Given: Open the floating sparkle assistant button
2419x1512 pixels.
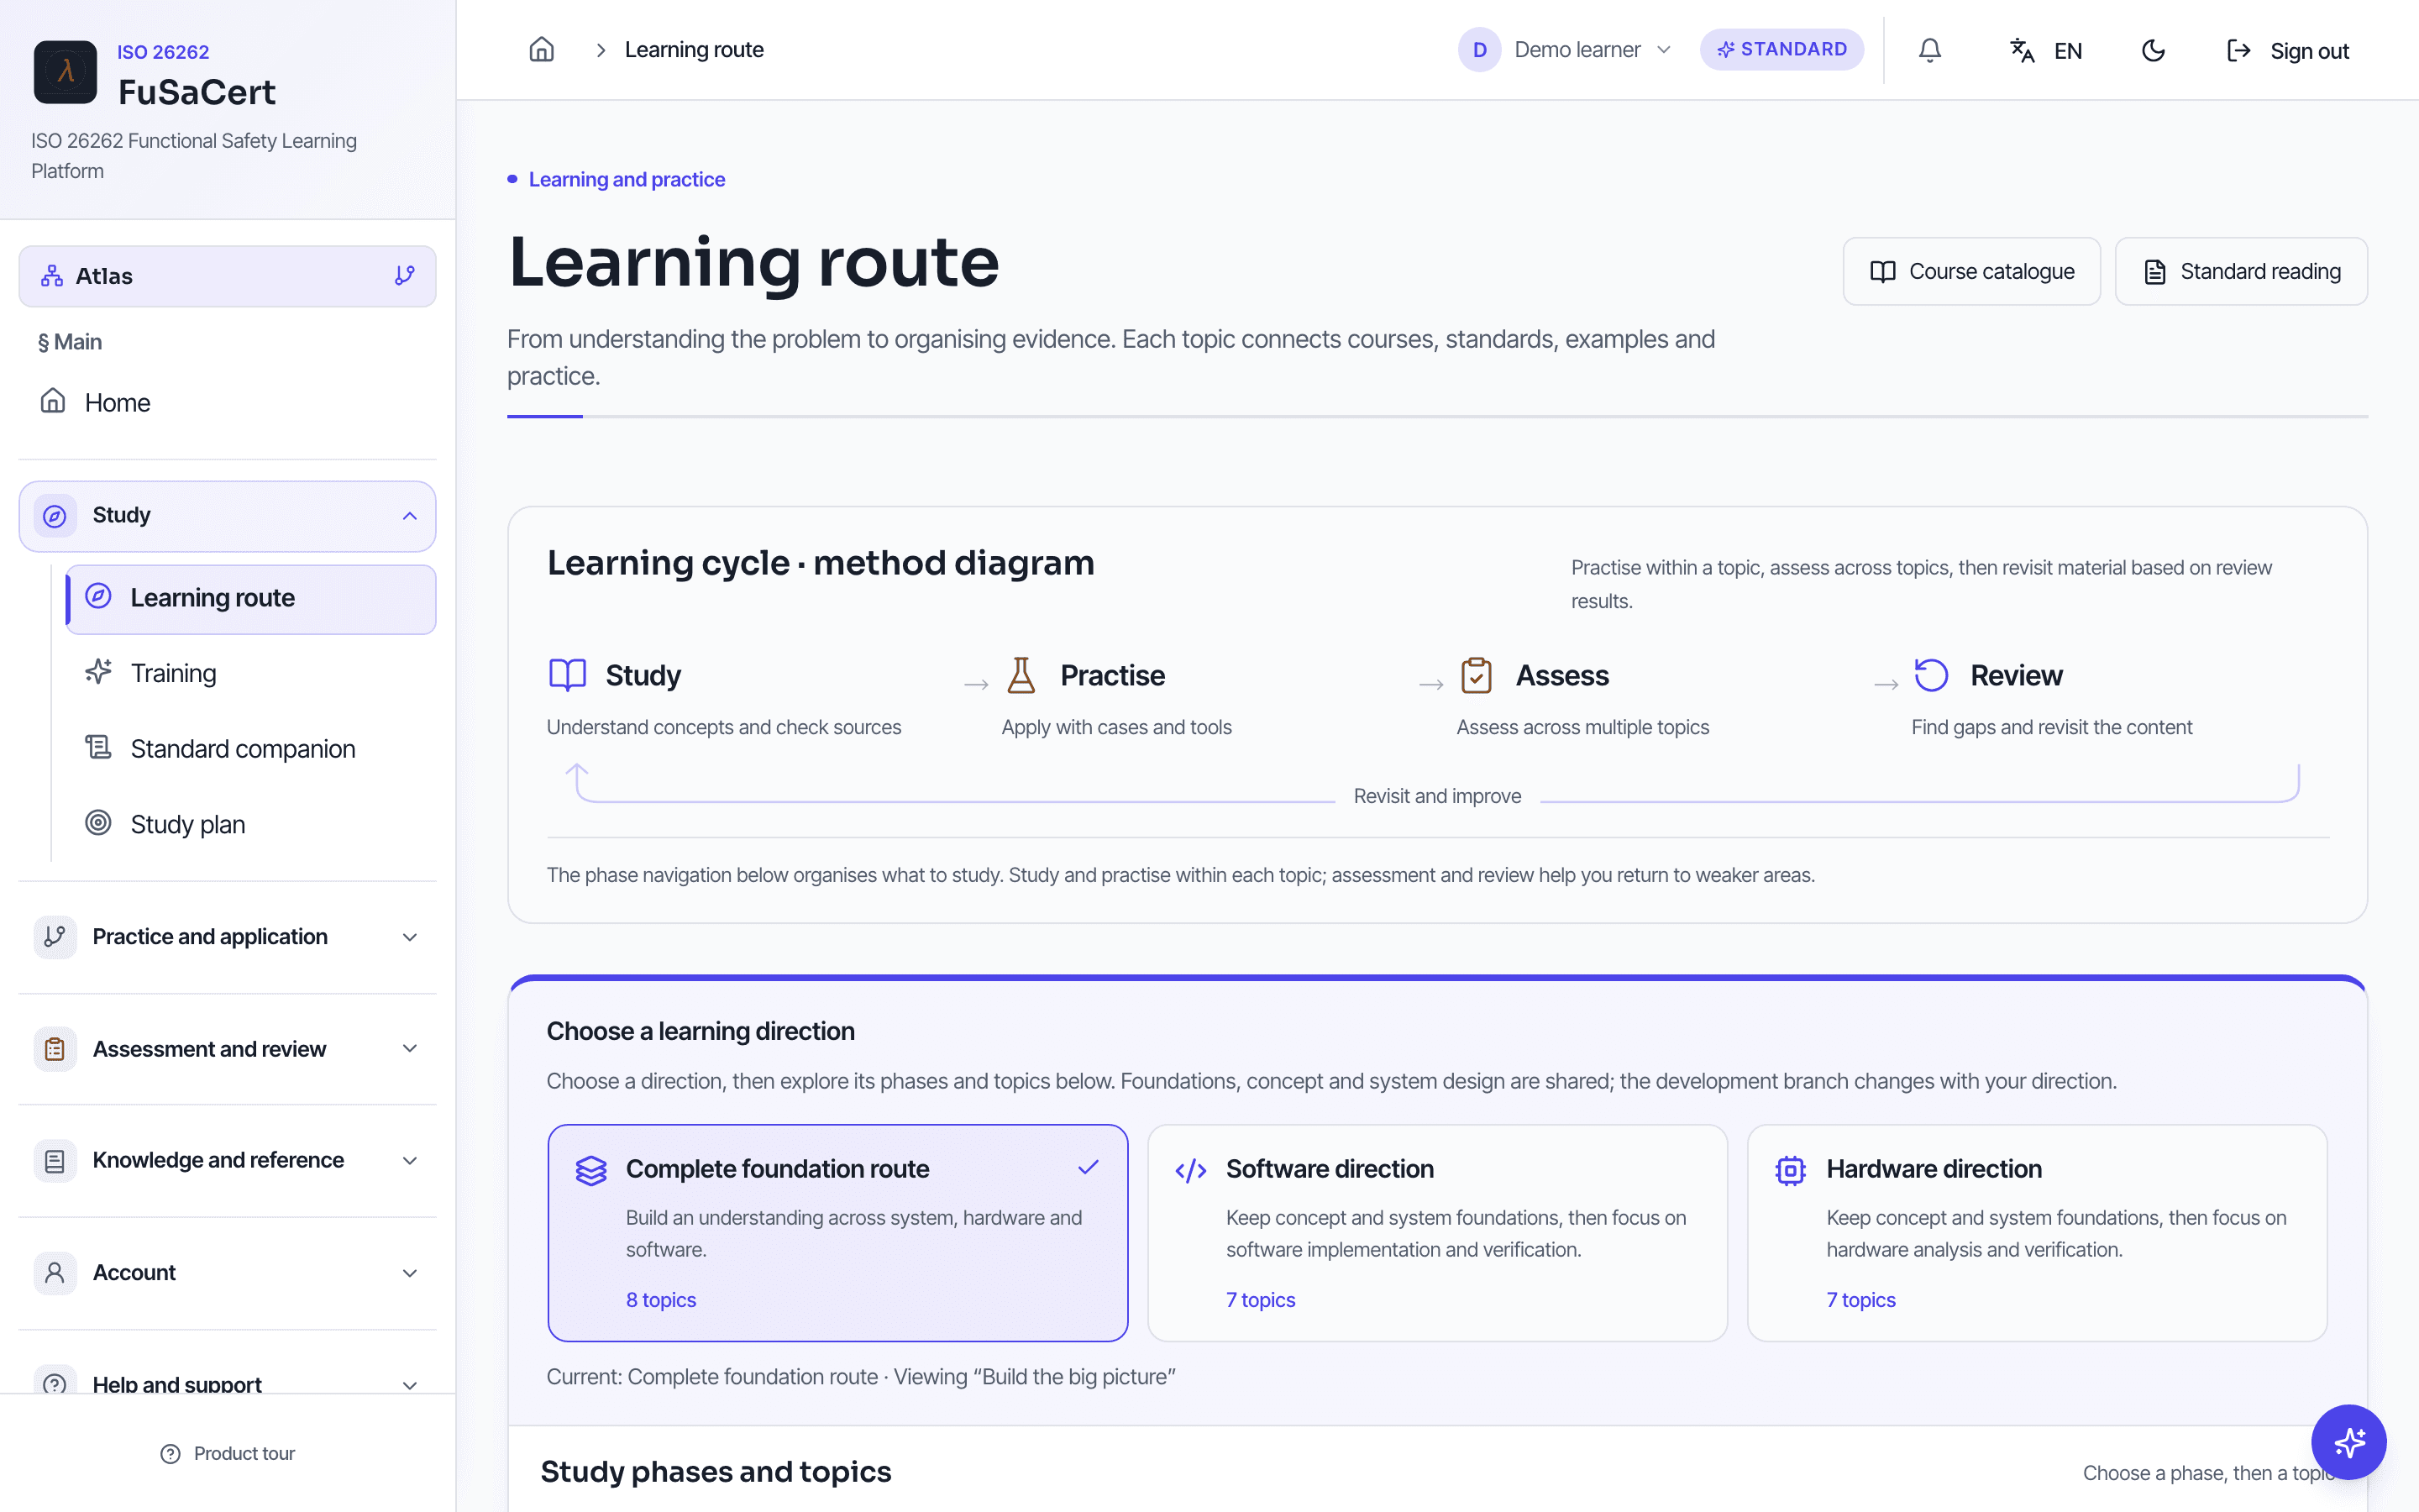Looking at the screenshot, I should (x=2348, y=1441).
